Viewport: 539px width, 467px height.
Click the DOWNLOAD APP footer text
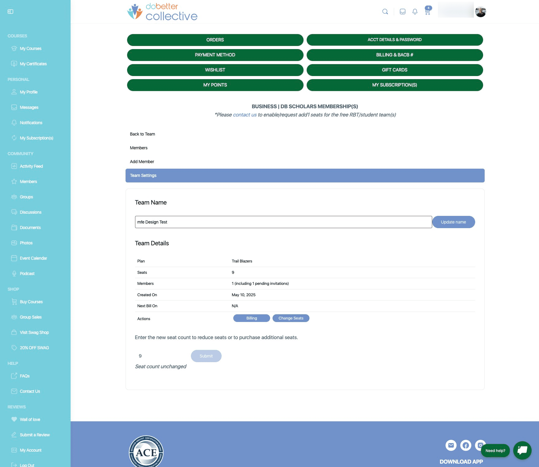[x=461, y=462]
